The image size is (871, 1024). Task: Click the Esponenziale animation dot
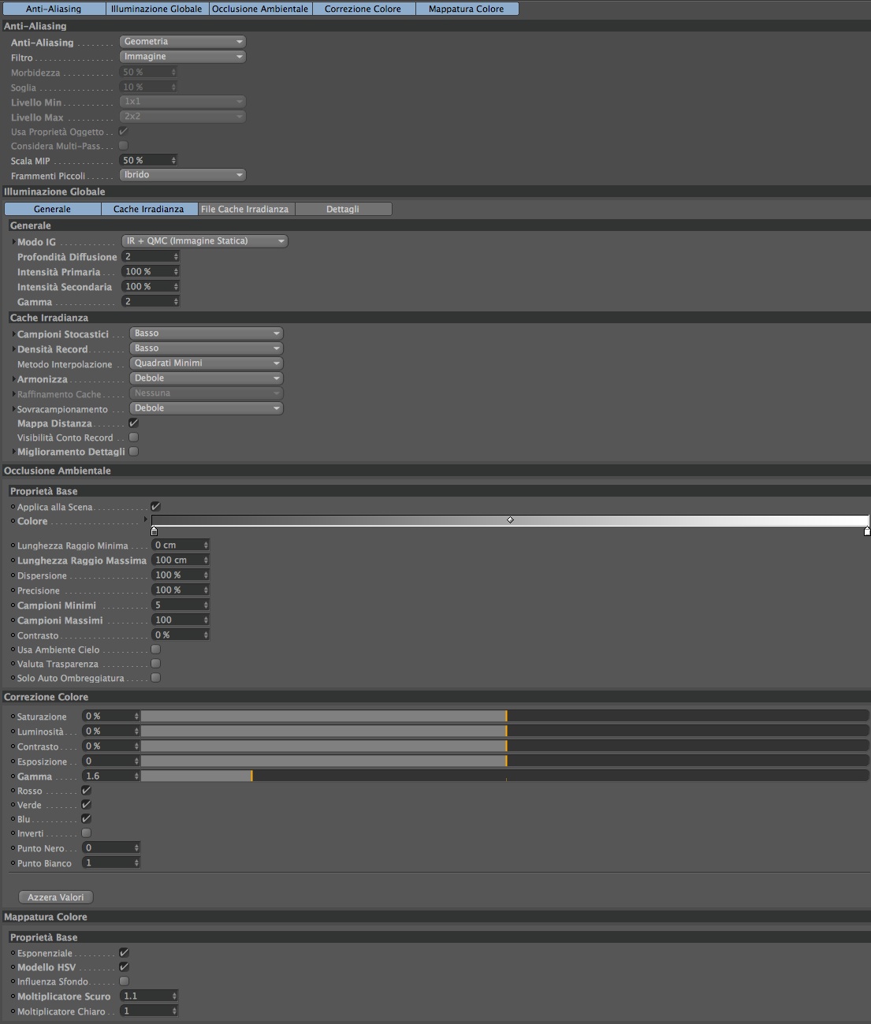tap(13, 953)
